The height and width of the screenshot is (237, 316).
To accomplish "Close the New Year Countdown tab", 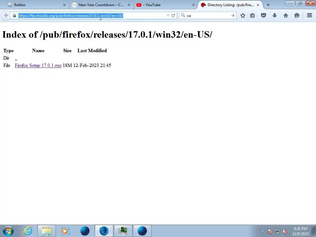I will pyautogui.click(x=129, y=5).
